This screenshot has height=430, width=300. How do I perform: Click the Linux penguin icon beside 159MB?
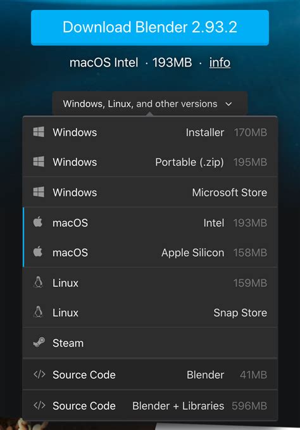38,282
